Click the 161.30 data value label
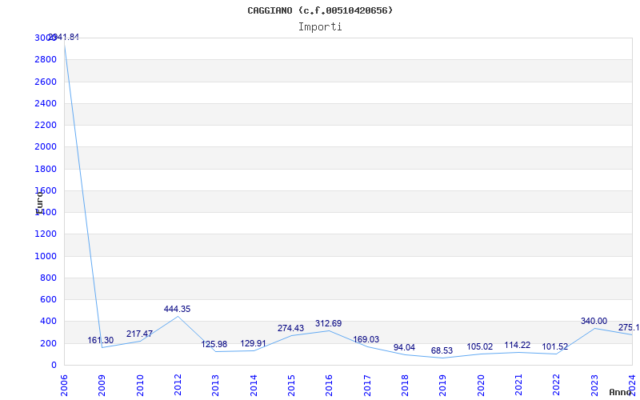This screenshot has height=400, width=640. pyautogui.click(x=101, y=340)
